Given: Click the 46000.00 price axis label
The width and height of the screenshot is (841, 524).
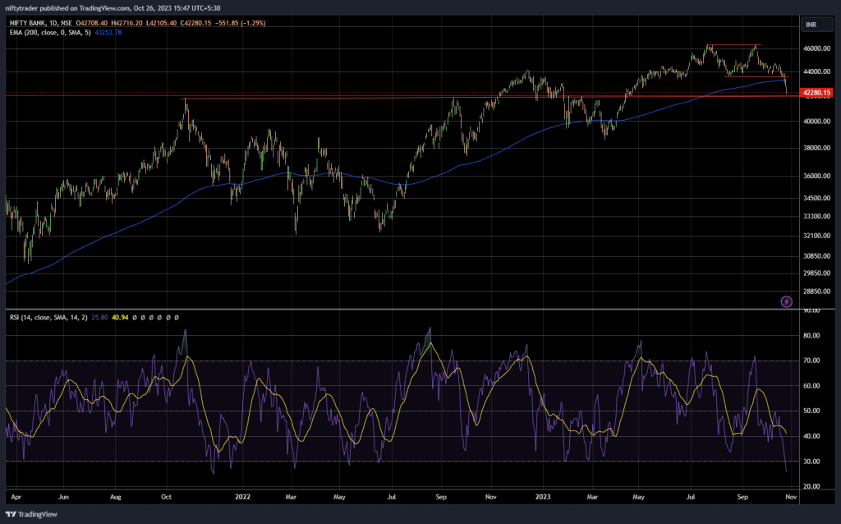Looking at the screenshot, I should coord(816,48).
